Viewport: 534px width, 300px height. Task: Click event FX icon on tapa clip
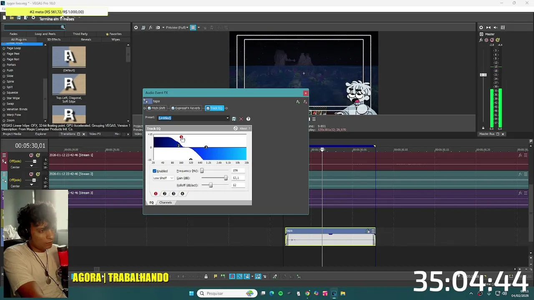(x=368, y=231)
